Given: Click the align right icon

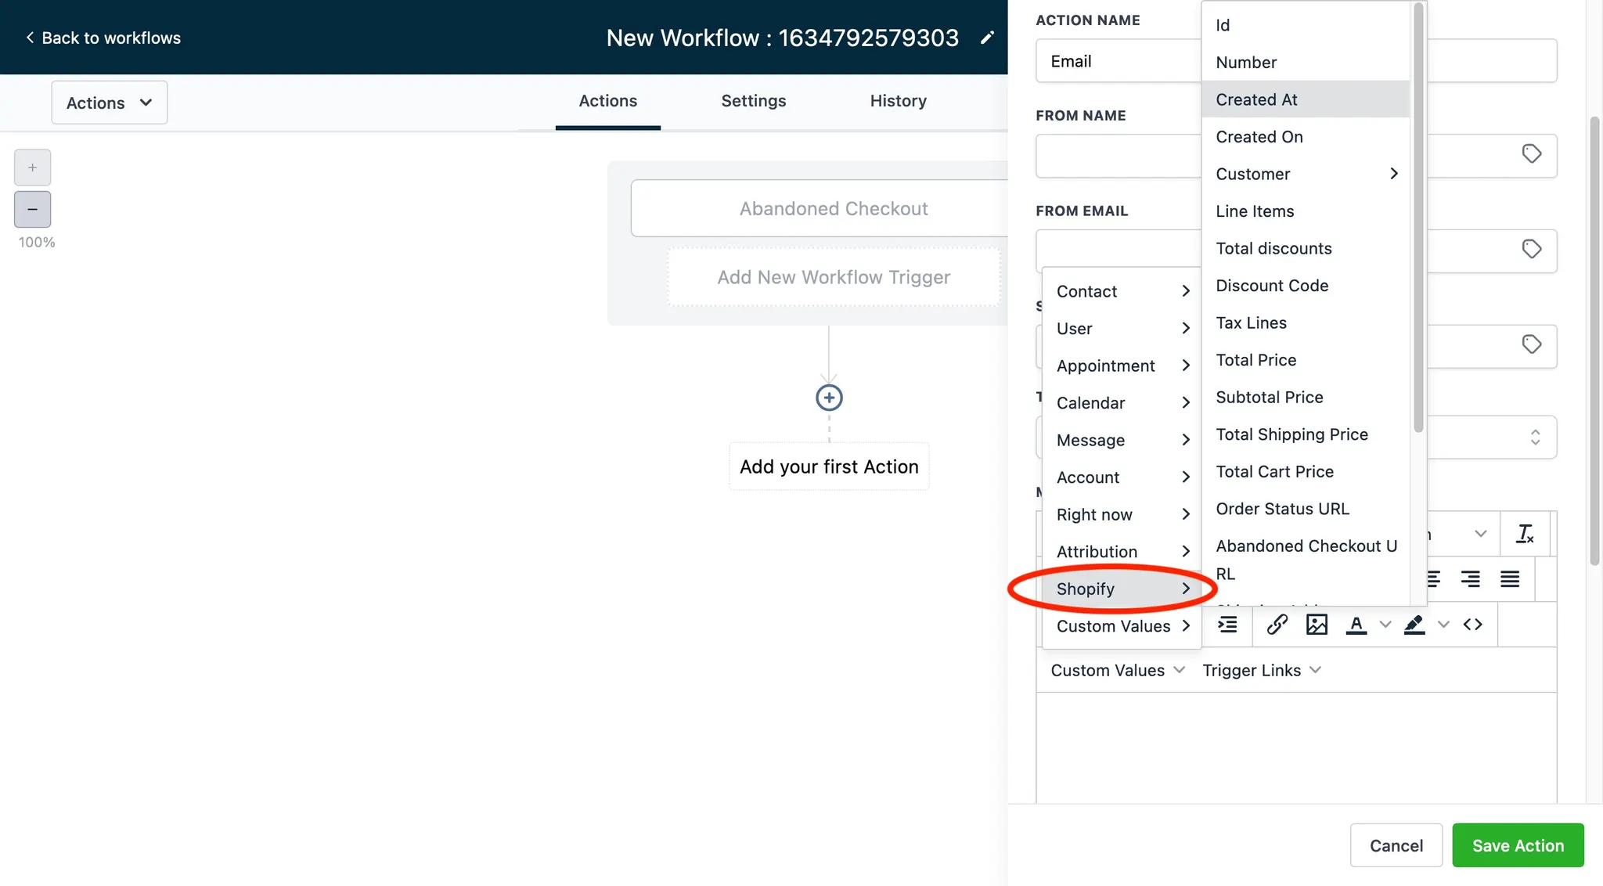Looking at the screenshot, I should (1470, 579).
